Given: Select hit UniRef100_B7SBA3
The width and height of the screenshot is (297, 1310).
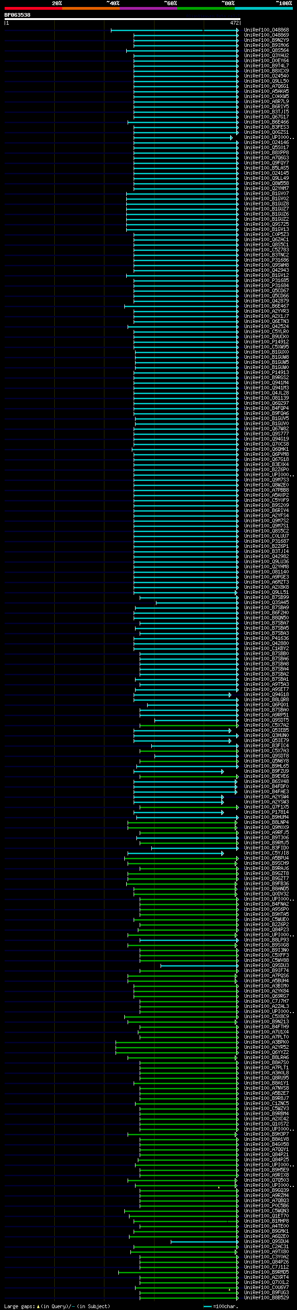Looking at the screenshot, I should tap(266, 632).
